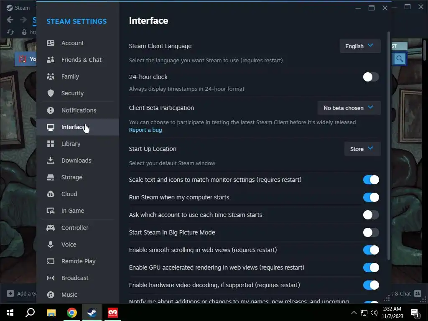The height and width of the screenshot is (321, 428).
Task: Click the Interface monitor icon
Action: point(51,127)
